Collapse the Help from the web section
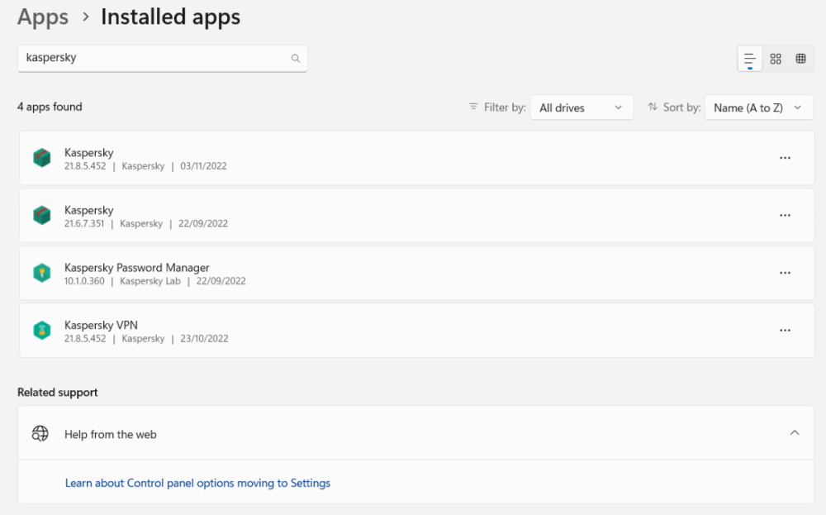The height and width of the screenshot is (515, 826). 795,432
